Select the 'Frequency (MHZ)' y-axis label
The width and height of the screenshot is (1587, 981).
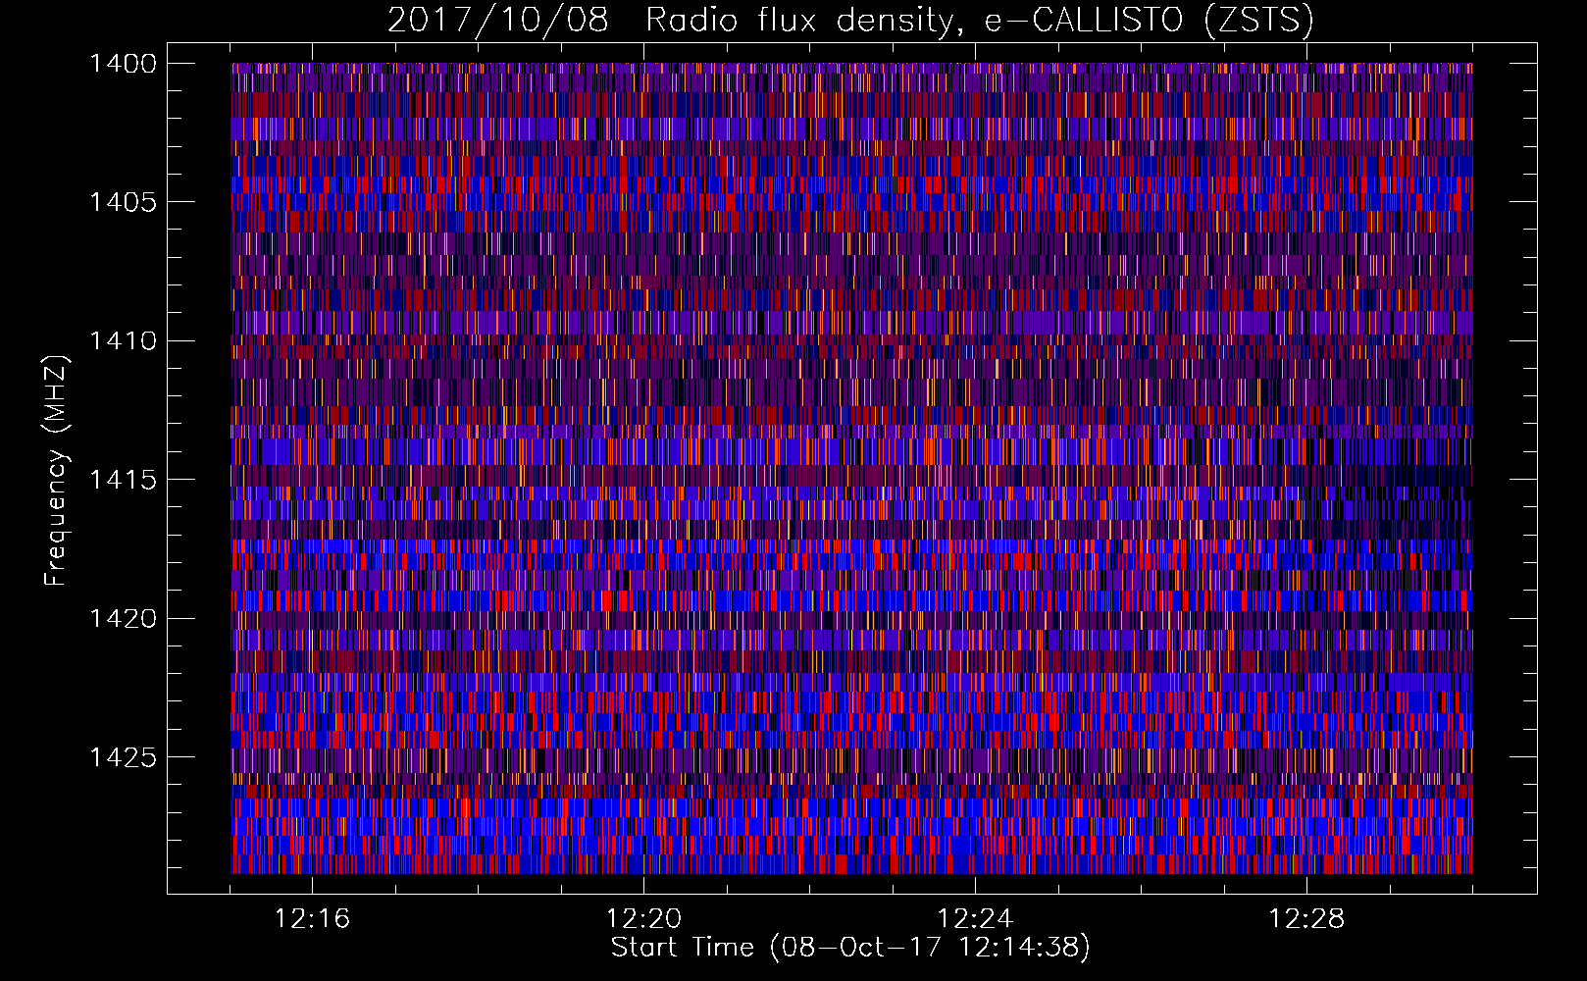click(x=56, y=471)
